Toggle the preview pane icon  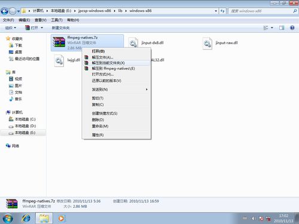click(282, 28)
